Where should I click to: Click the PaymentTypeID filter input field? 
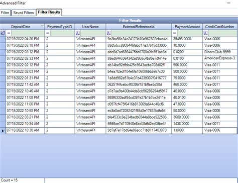(62, 33)
